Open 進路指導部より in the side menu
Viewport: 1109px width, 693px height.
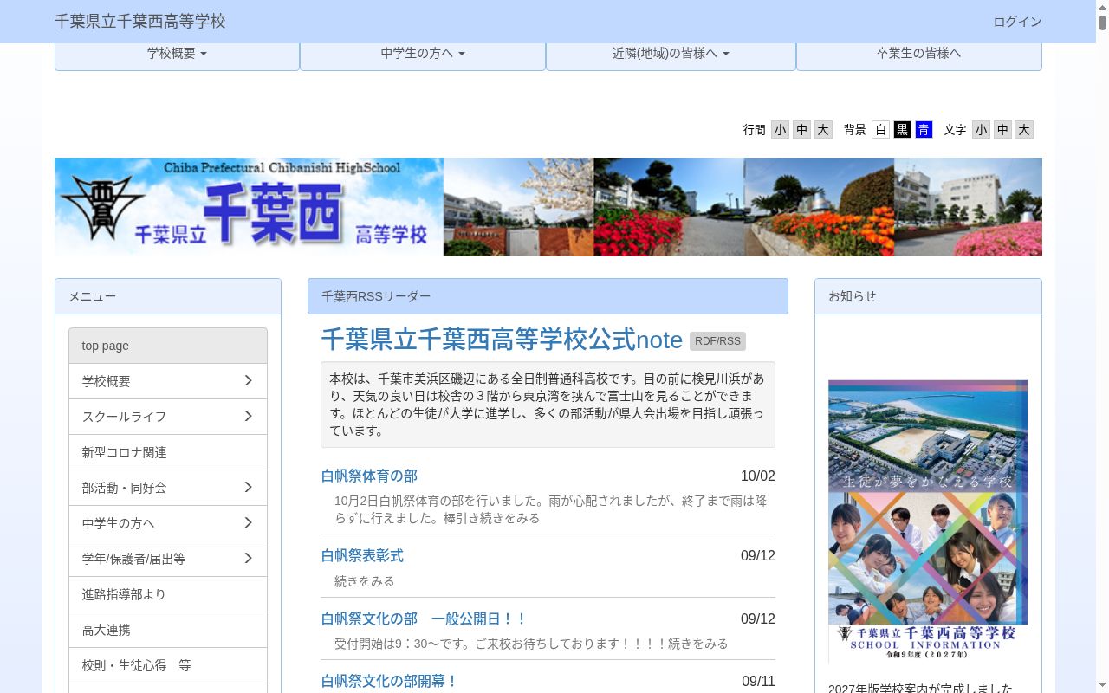pos(168,594)
